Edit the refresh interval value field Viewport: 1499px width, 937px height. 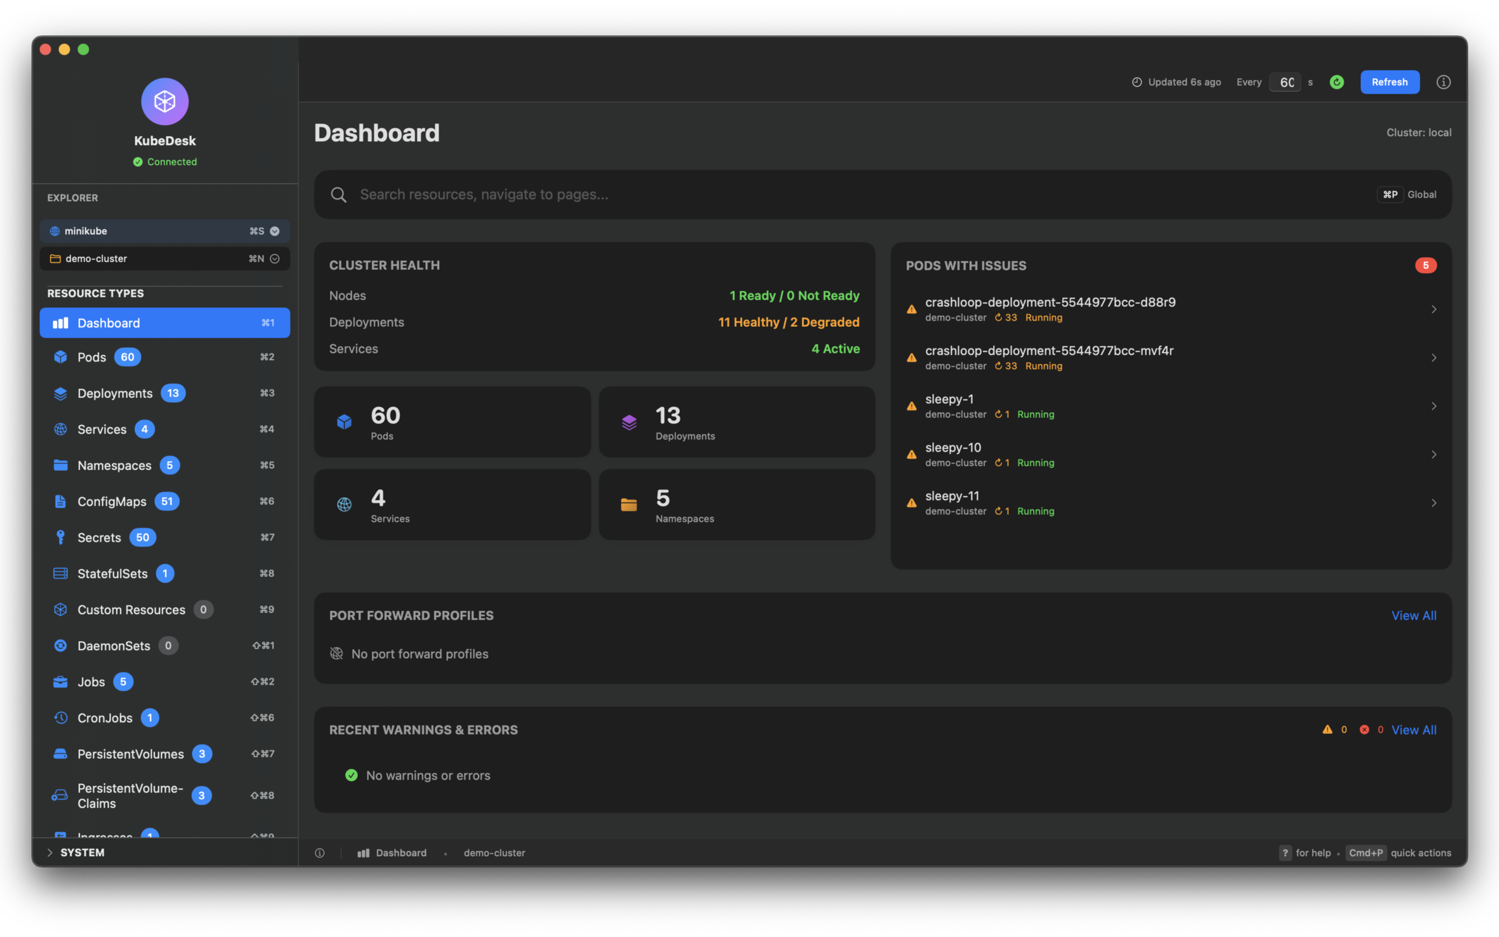click(1286, 82)
